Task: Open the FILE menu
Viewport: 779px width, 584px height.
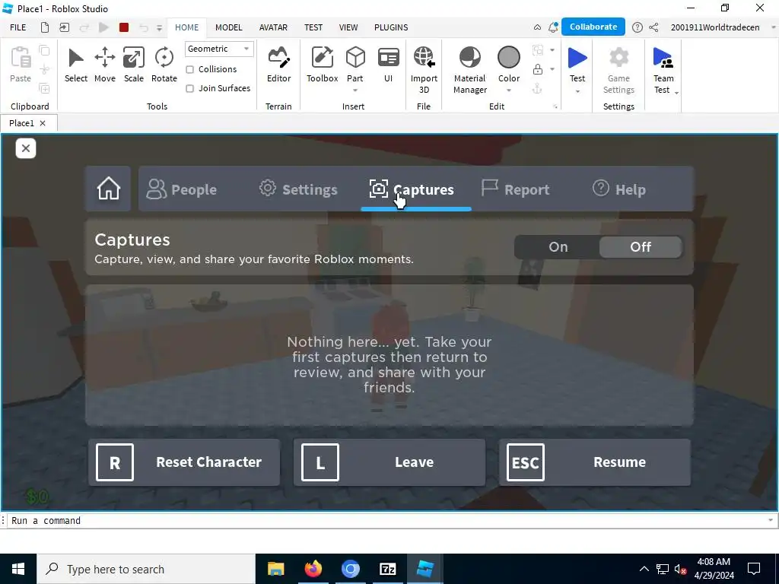Action: tap(18, 27)
